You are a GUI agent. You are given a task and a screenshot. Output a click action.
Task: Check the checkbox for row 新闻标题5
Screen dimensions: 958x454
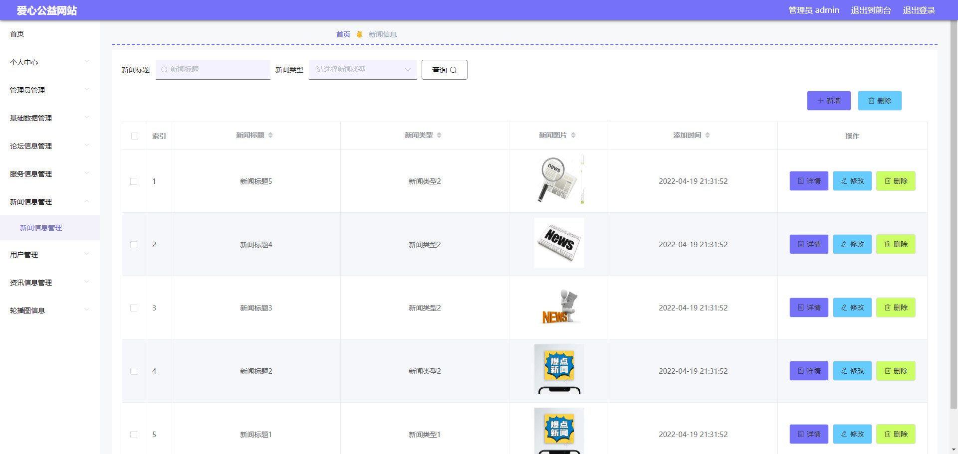[134, 181]
